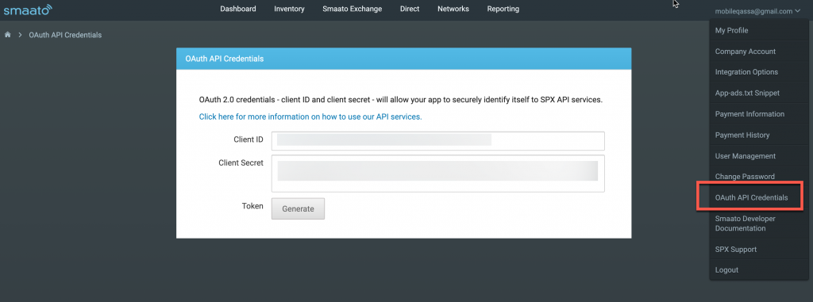Open Smaato Developer Documentation
The height and width of the screenshot is (302, 813).
point(758,224)
